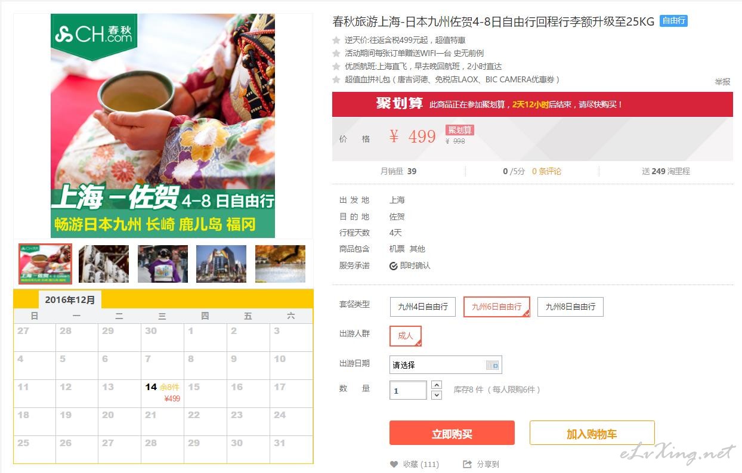Toggle the 成人 traveler group option
This screenshot has width=742, height=473.
point(406,336)
